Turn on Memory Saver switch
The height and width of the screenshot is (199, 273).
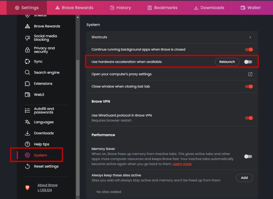pos(248,156)
